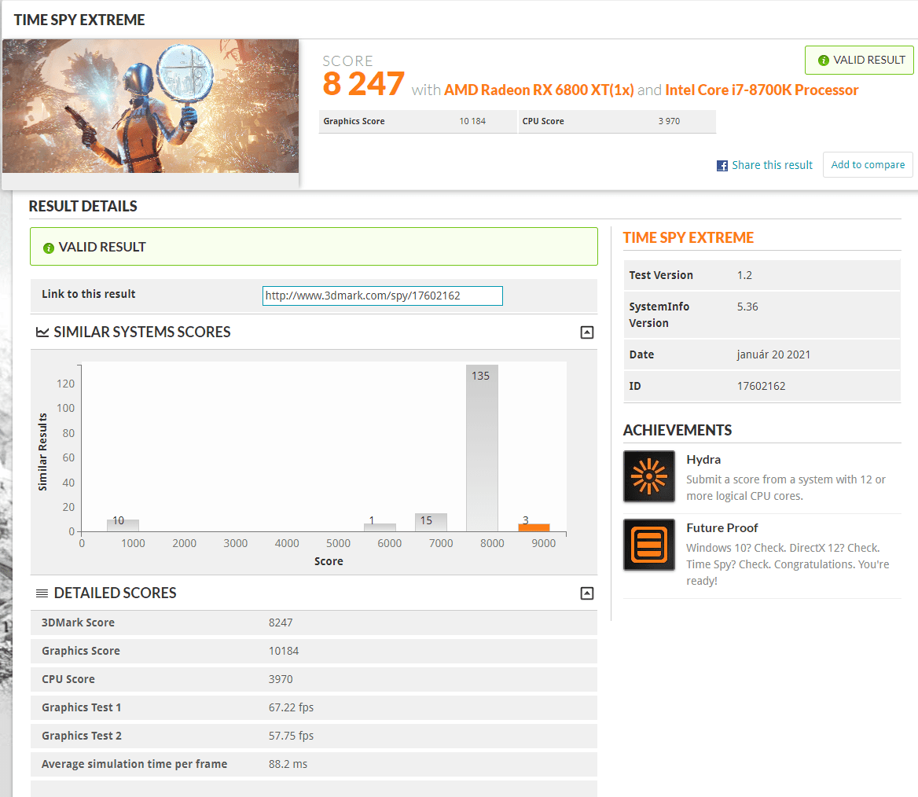
Task: Click Share this result link
Action: coord(773,165)
